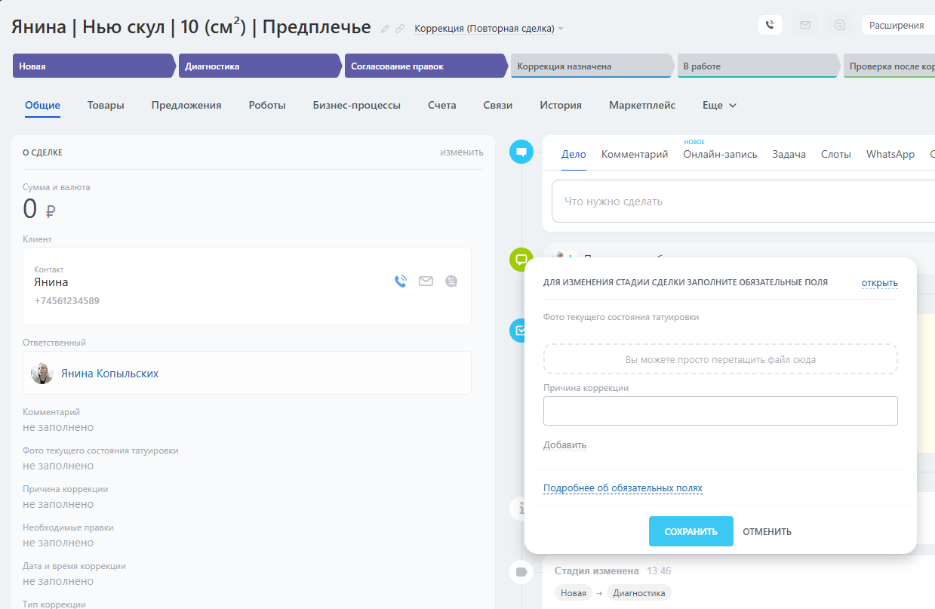935x609 pixels.
Task: Call contact Янина via phone icon
Action: click(401, 281)
